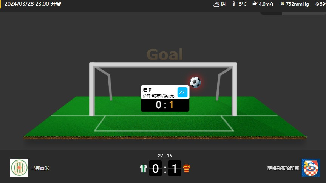Click the Goal text above the net
The image size is (326, 183).
(x=165, y=54)
